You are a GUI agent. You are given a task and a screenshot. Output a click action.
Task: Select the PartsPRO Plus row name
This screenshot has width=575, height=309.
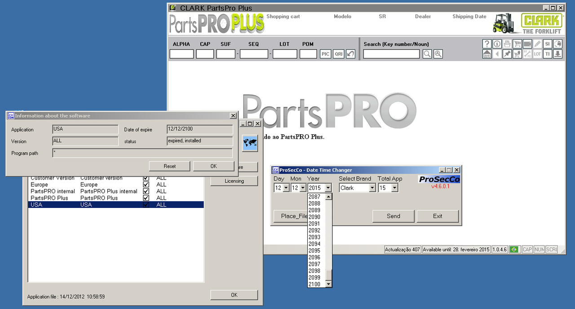tap(49, 198)
